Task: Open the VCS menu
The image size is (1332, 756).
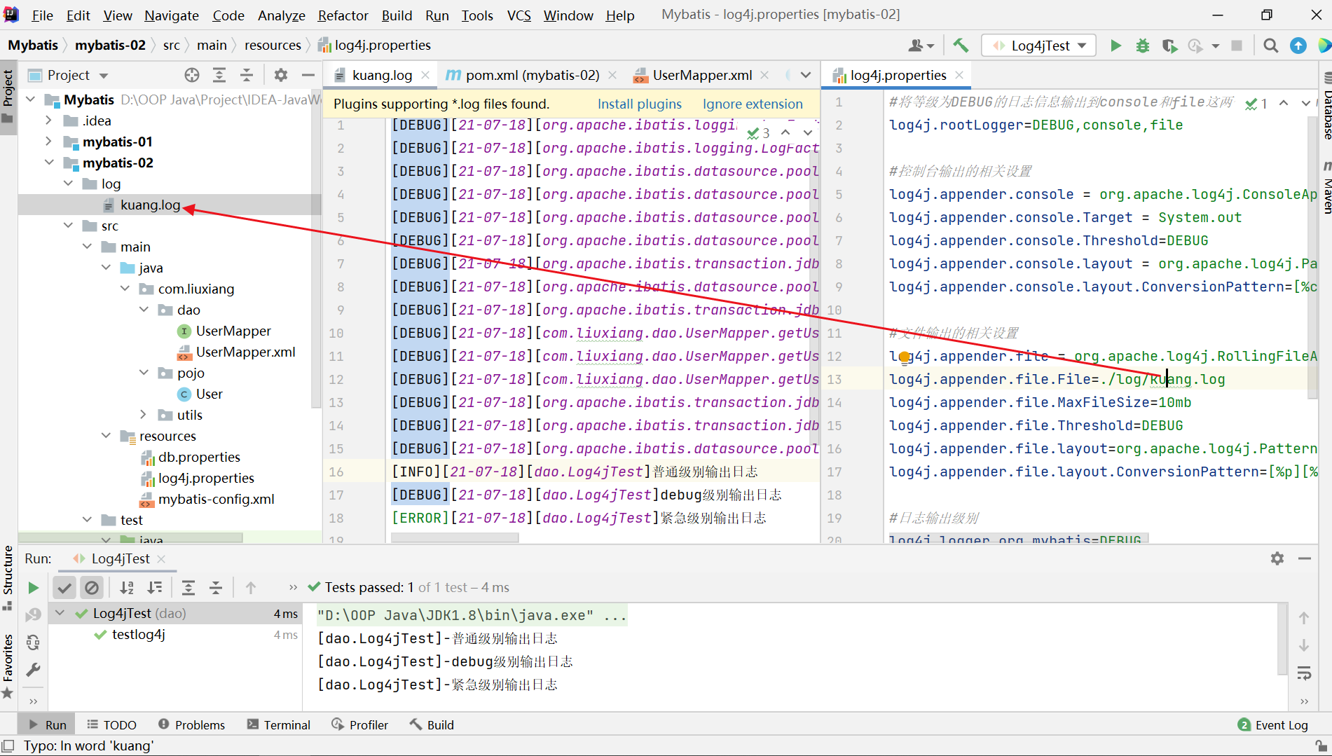Action: tap(519, 15)
